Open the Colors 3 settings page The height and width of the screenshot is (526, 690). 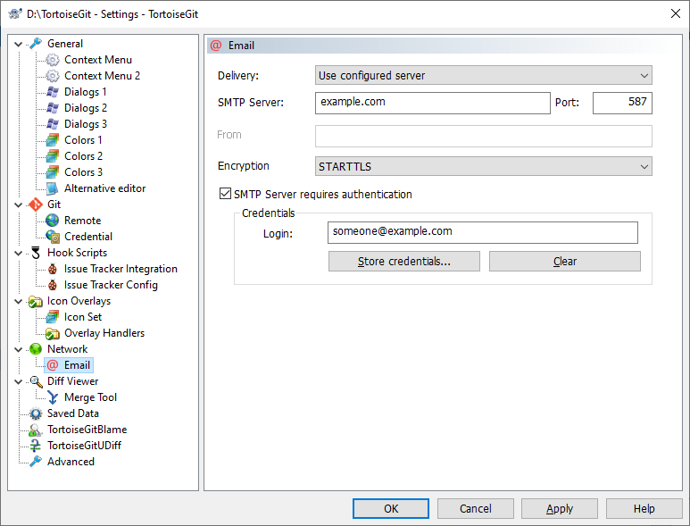pos(83,172)
